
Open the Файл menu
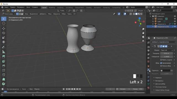click(x=6, y=7)
